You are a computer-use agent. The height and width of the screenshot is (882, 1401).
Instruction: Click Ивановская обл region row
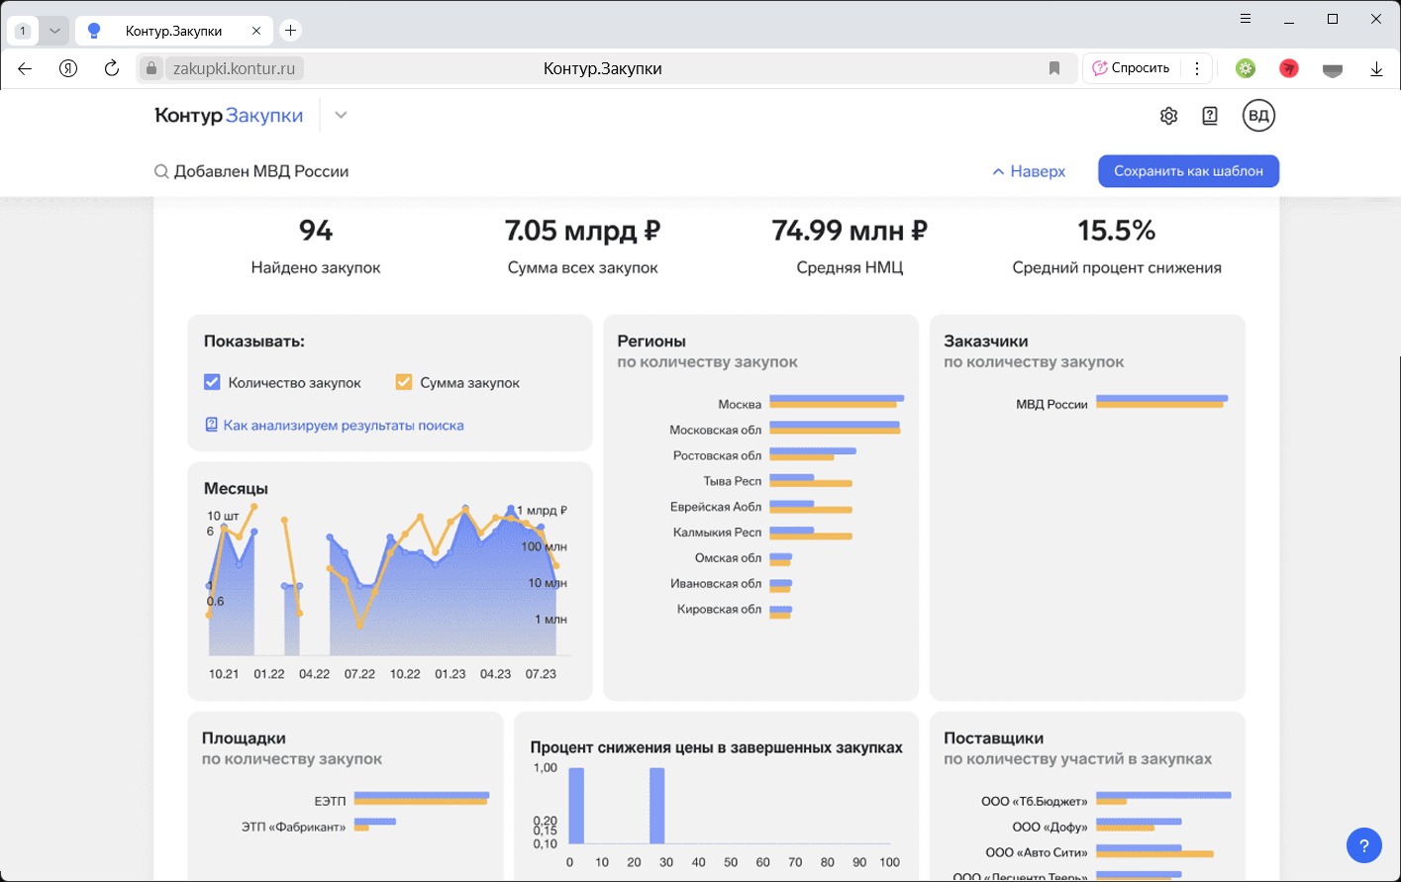[x=732, y=584]
